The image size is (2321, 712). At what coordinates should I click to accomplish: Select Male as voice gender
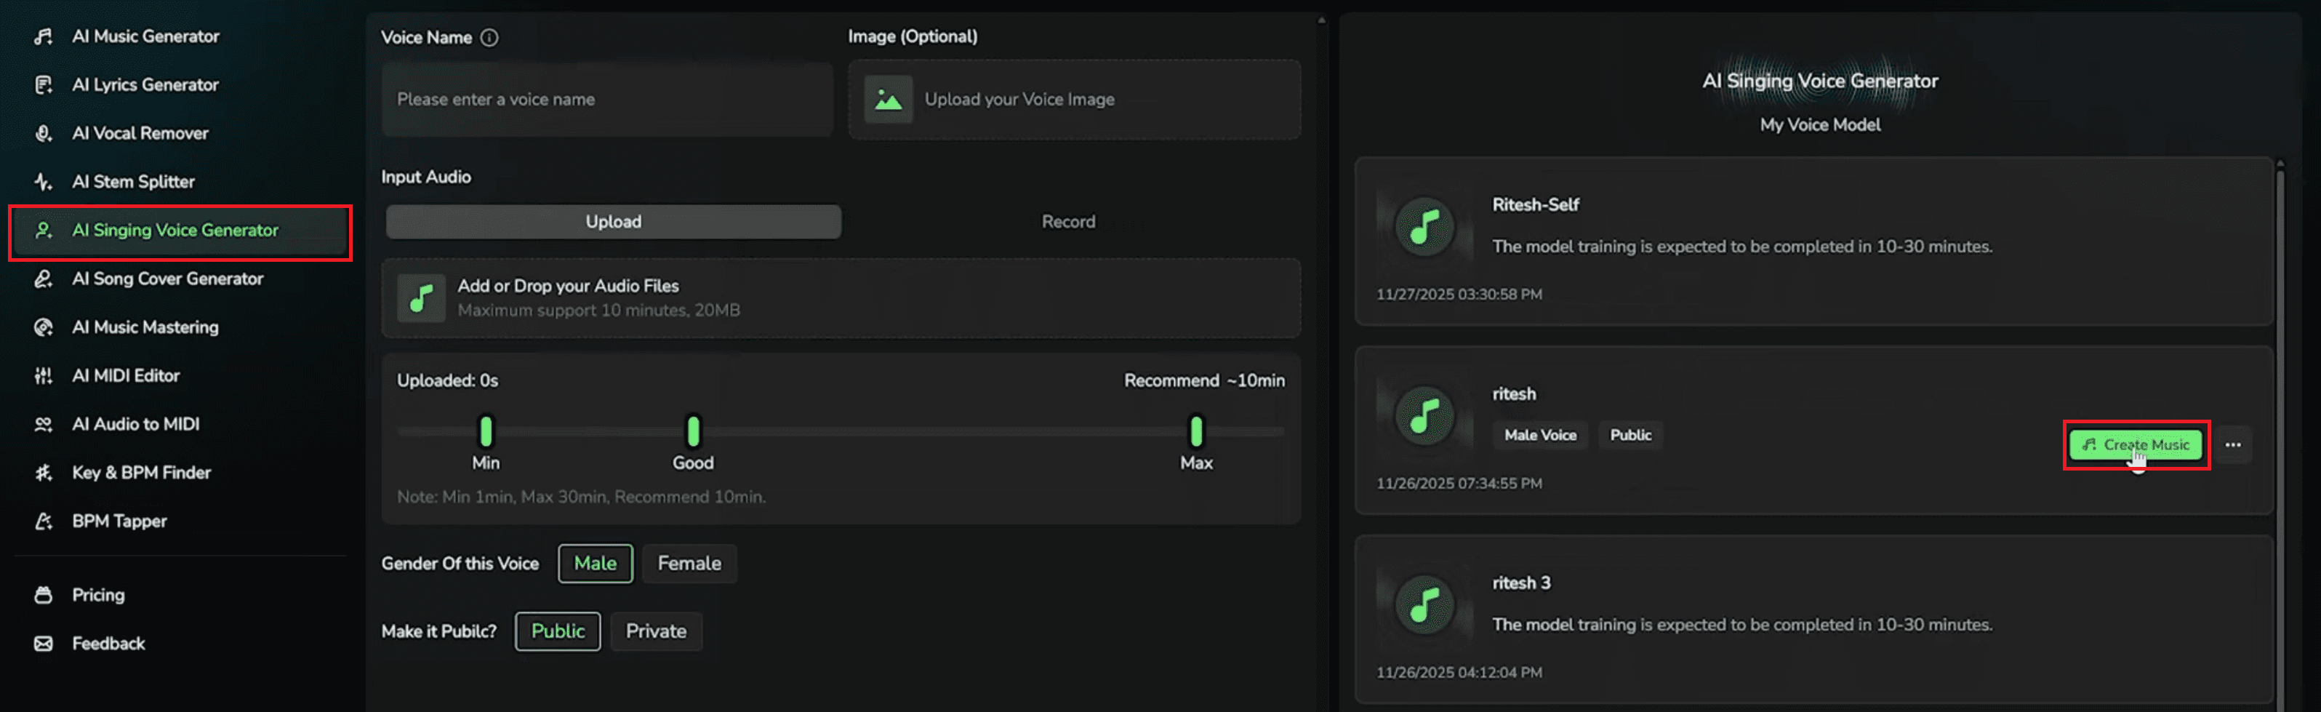596,564
